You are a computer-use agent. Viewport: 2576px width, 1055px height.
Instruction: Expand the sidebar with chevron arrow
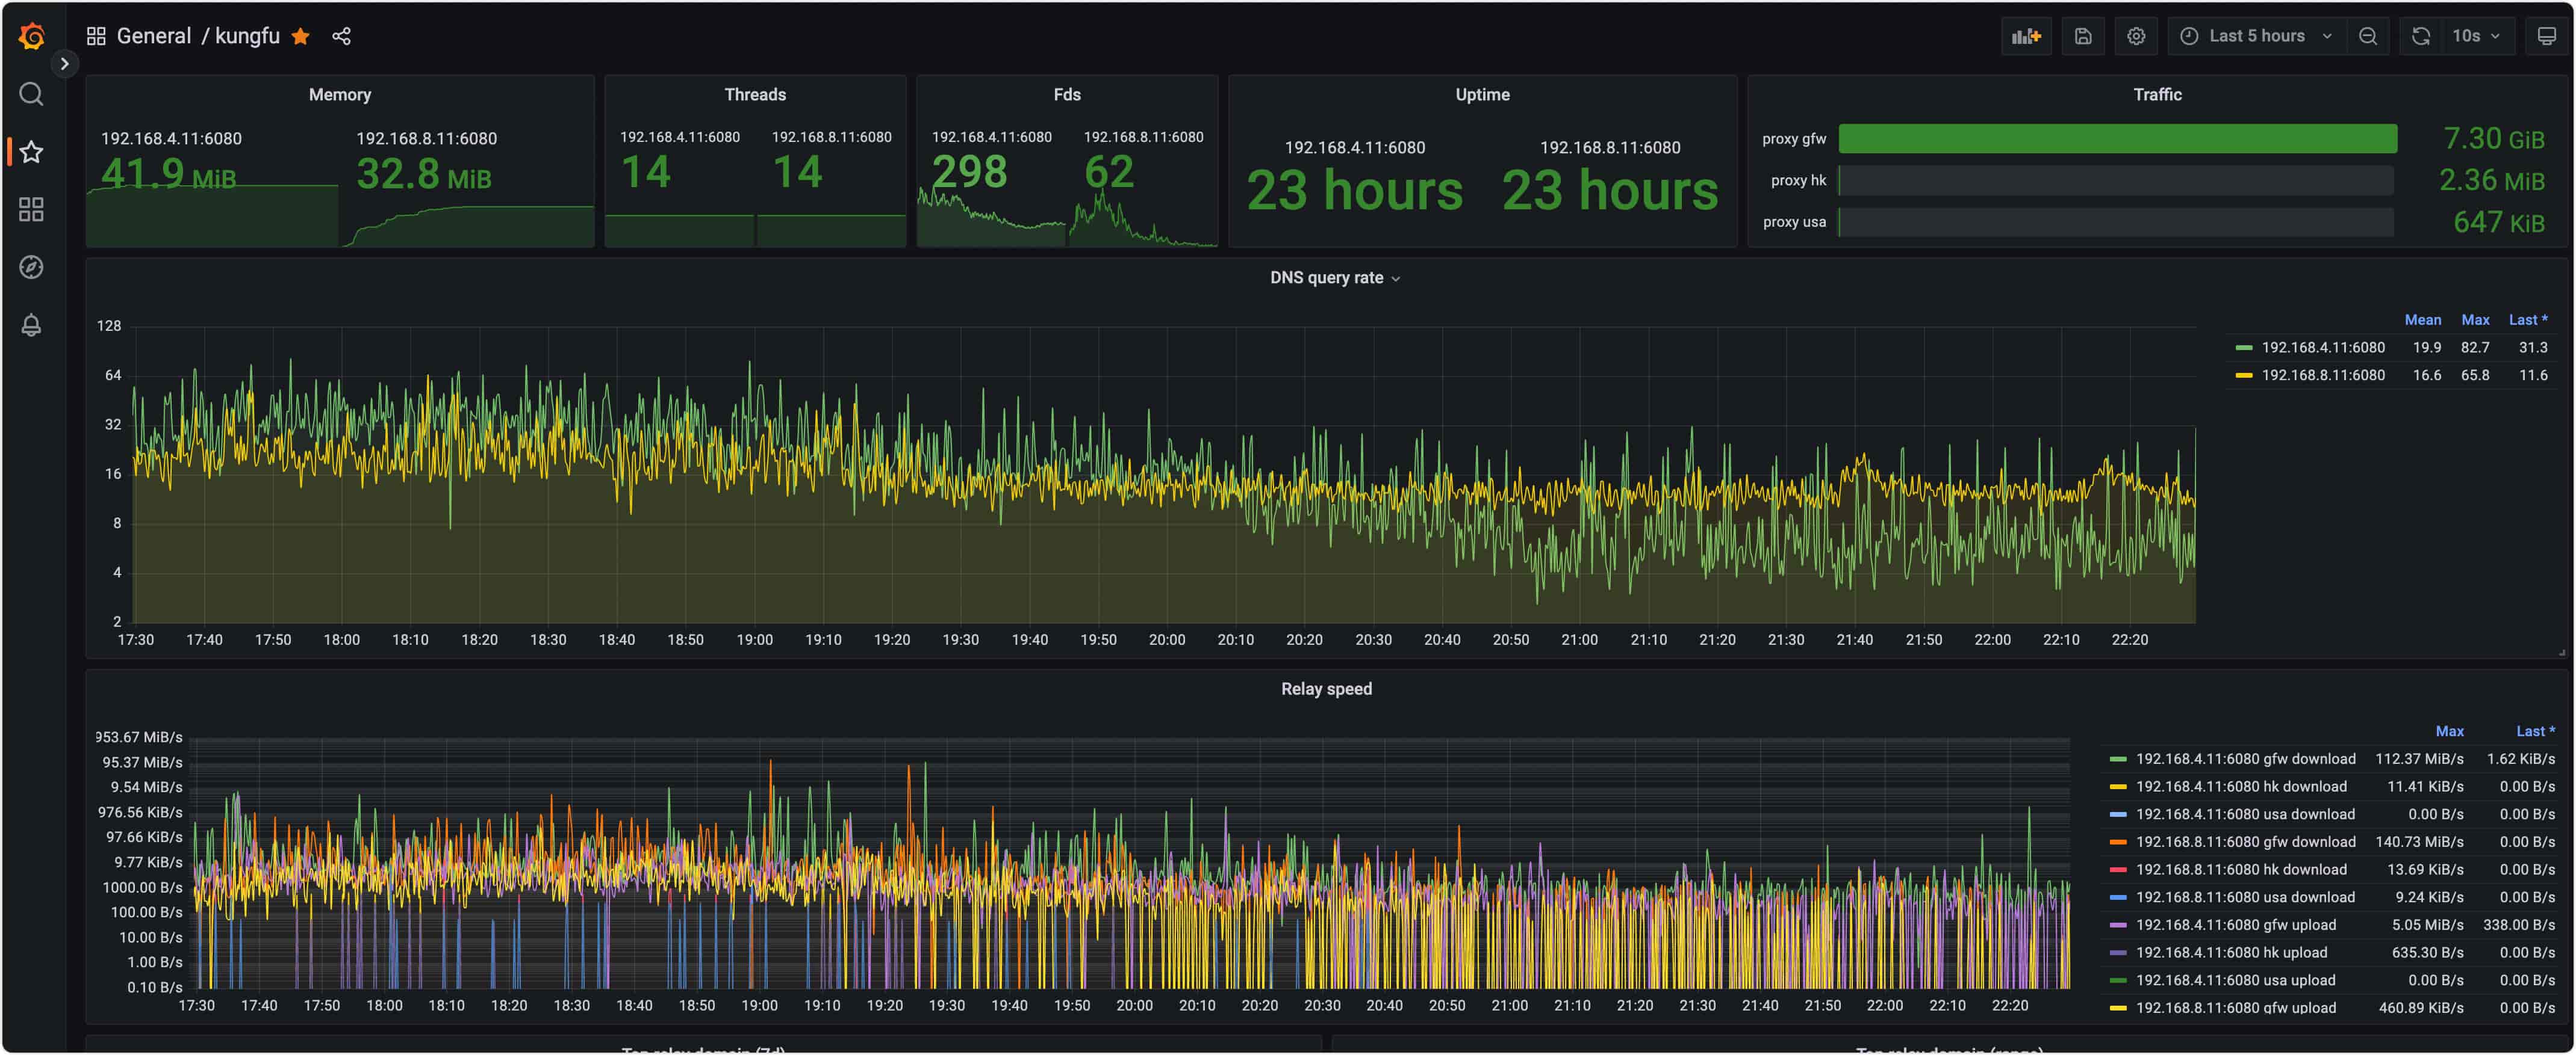click(64, 64)
